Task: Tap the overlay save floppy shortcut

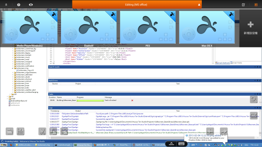Action: 20,131
